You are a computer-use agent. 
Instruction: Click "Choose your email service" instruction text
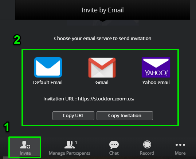coord(103,39)
